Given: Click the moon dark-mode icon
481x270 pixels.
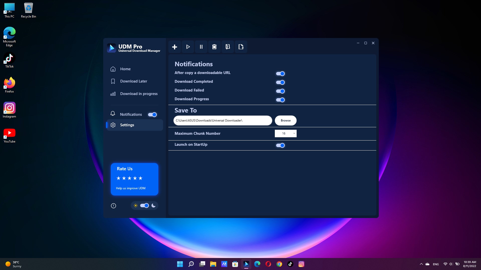Looking at the screenshot, I should 154,205.
